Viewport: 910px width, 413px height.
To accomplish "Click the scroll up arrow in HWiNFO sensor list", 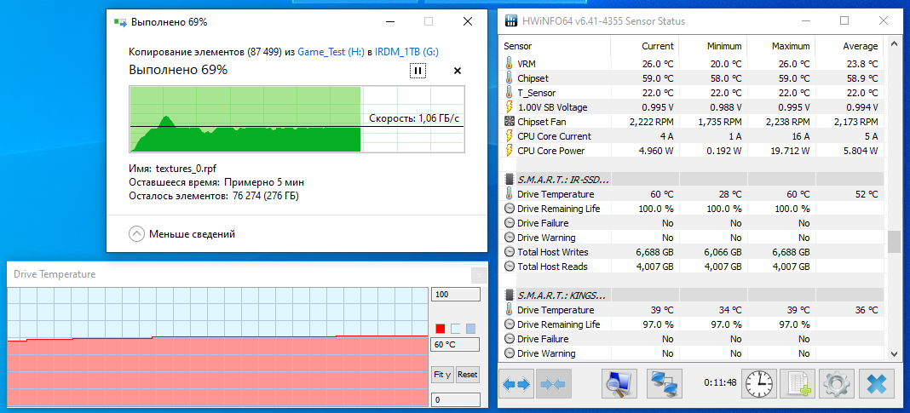I will (894, 45).
